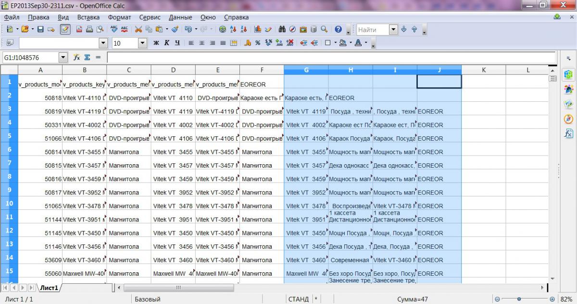The height and width of the screenshot is (304, 577).
Task: Open the Файл menu
Action: pos(12,17)
